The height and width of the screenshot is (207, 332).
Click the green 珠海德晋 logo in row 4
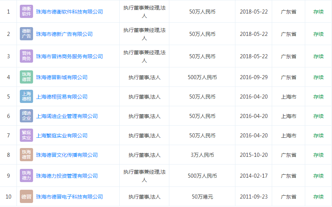pos(26,77)
